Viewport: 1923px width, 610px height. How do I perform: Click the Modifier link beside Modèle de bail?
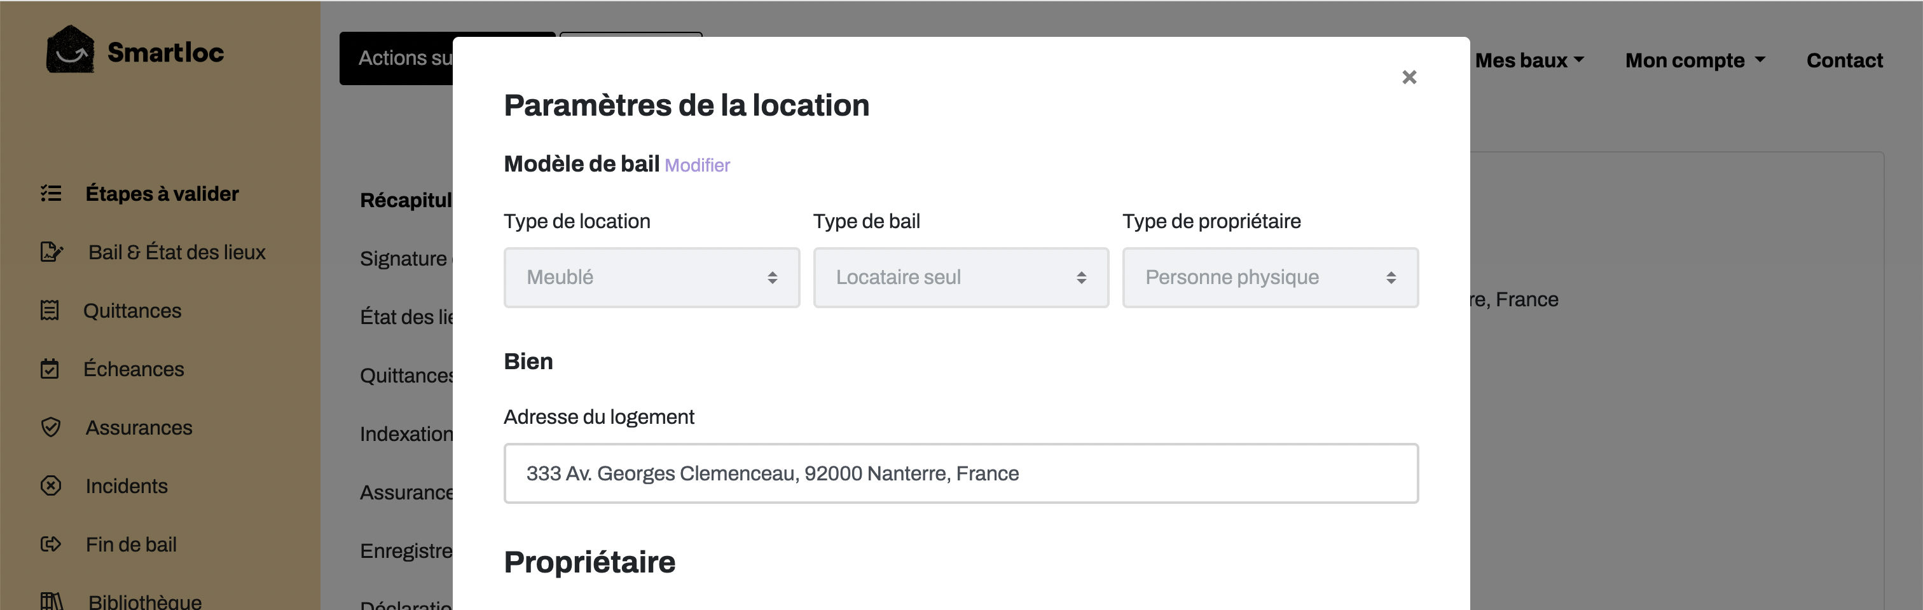pos(697,165)
